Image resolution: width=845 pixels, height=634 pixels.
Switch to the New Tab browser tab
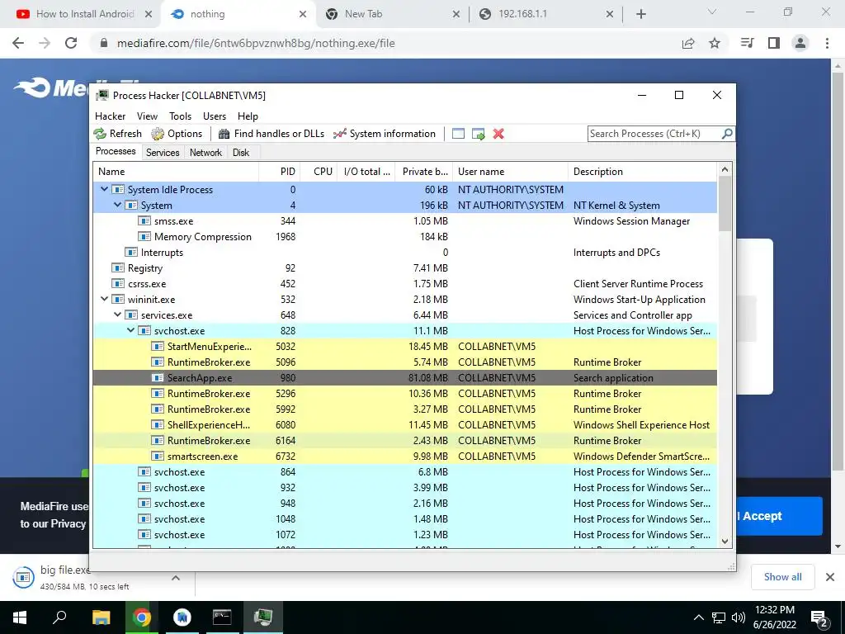click(x=393, y=14)
